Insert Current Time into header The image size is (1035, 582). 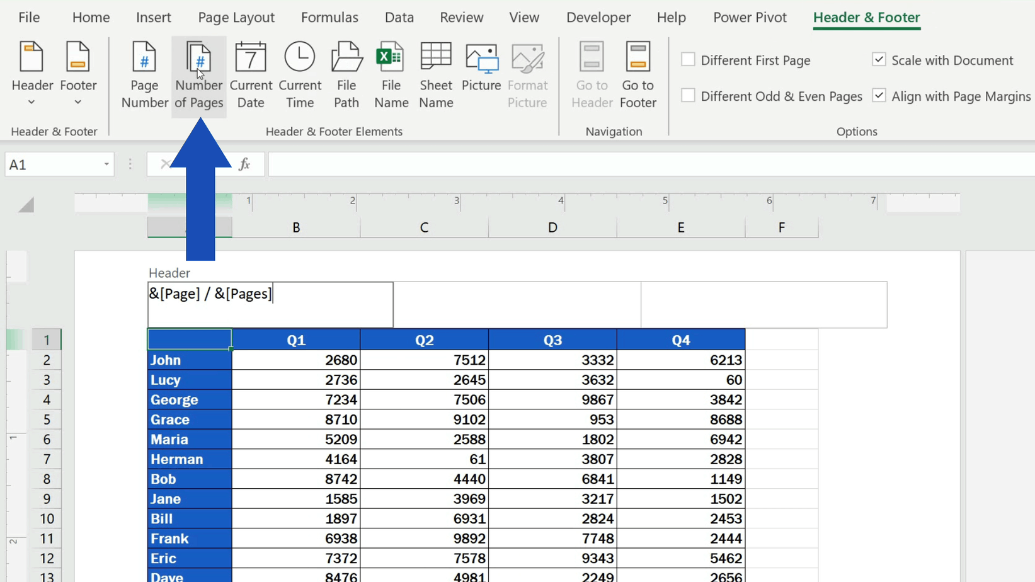(300, 76)
